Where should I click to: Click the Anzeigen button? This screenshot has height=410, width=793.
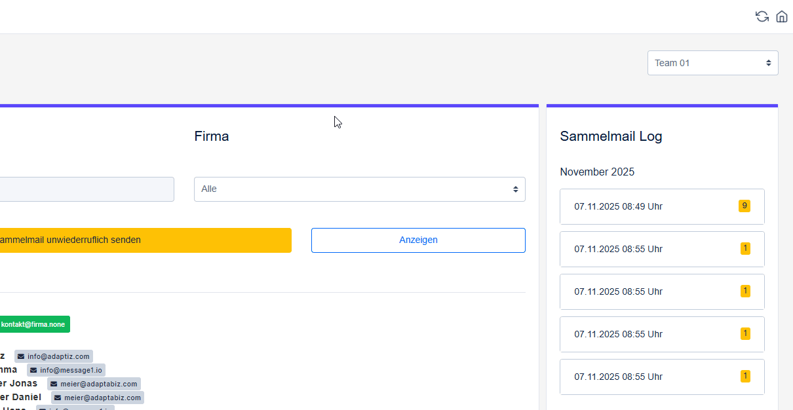(418, 240)
